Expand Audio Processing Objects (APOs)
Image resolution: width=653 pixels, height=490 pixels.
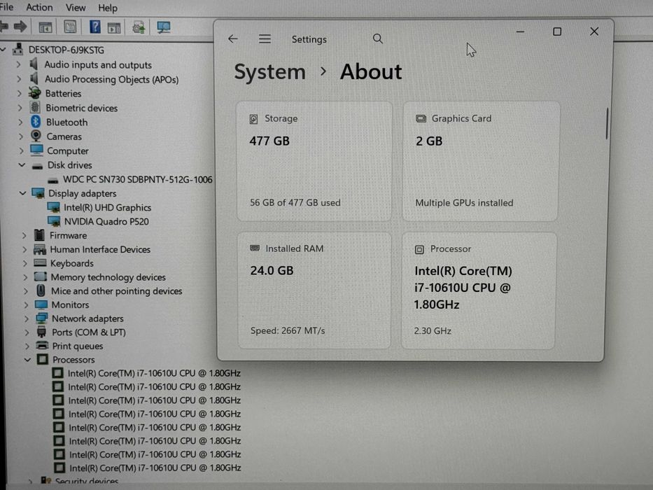click(x=18, y=78)
